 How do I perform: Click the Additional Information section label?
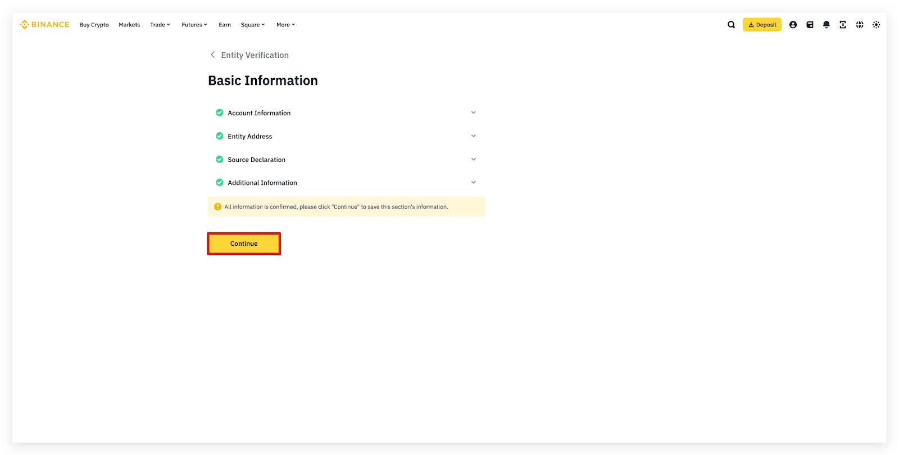(262, 183)
